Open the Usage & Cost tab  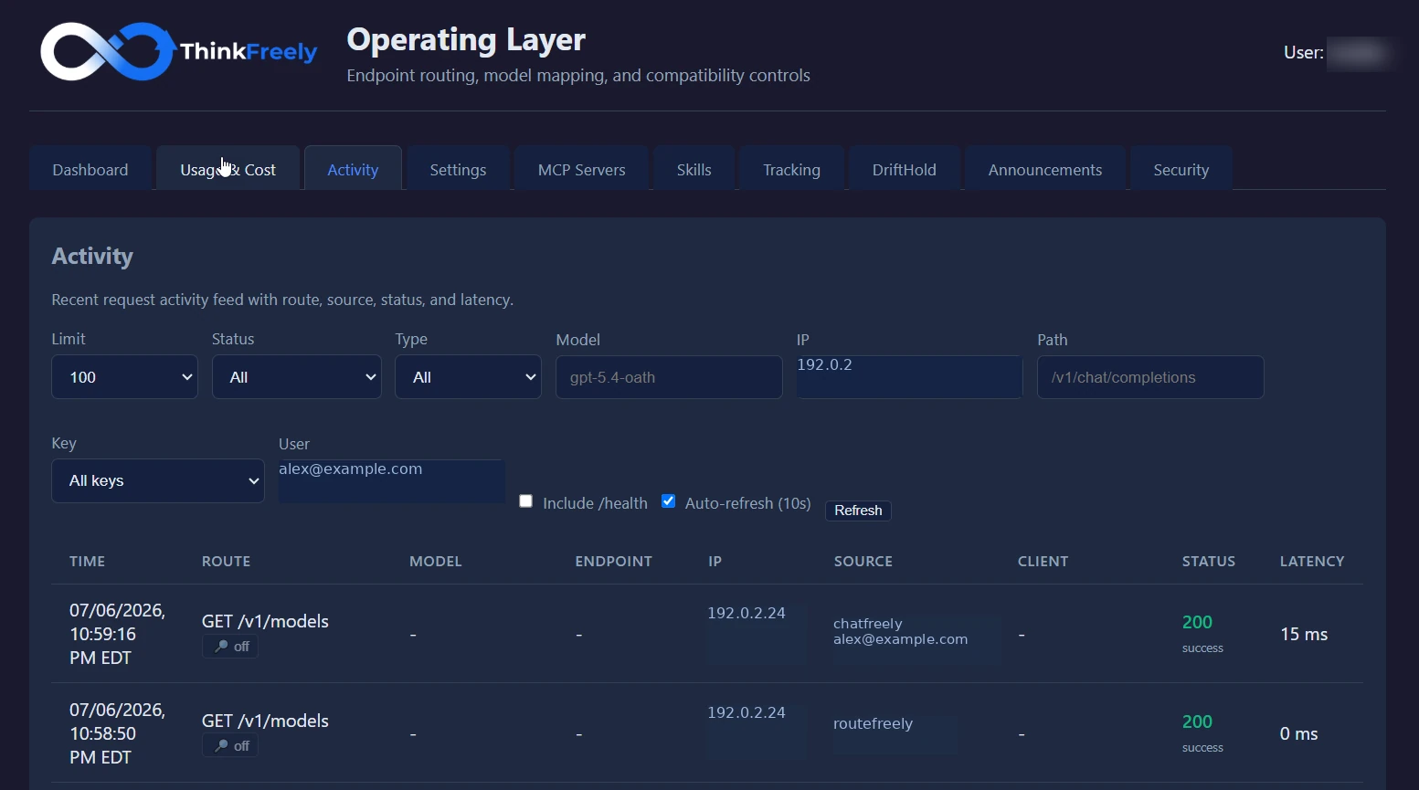coord(228,170)
